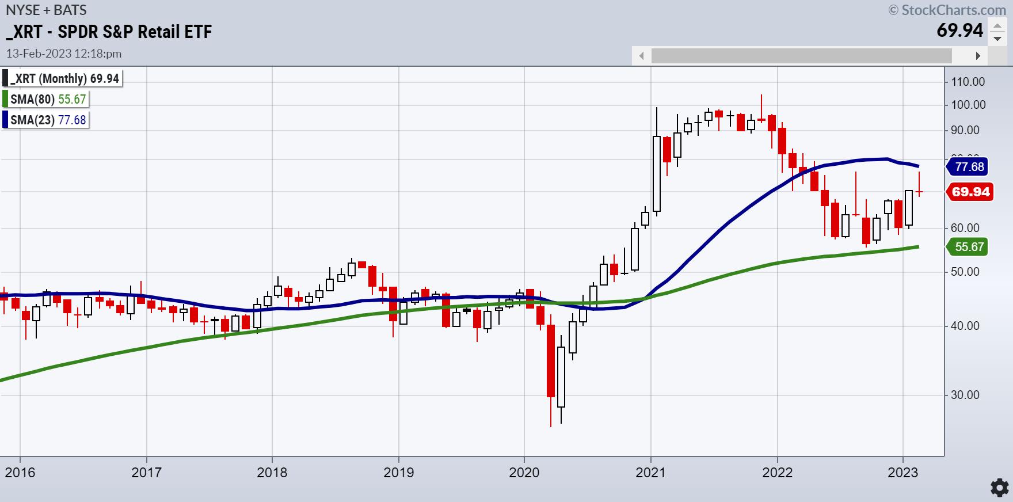Select the black _XRT legend color marker

[x=5, y=78]
